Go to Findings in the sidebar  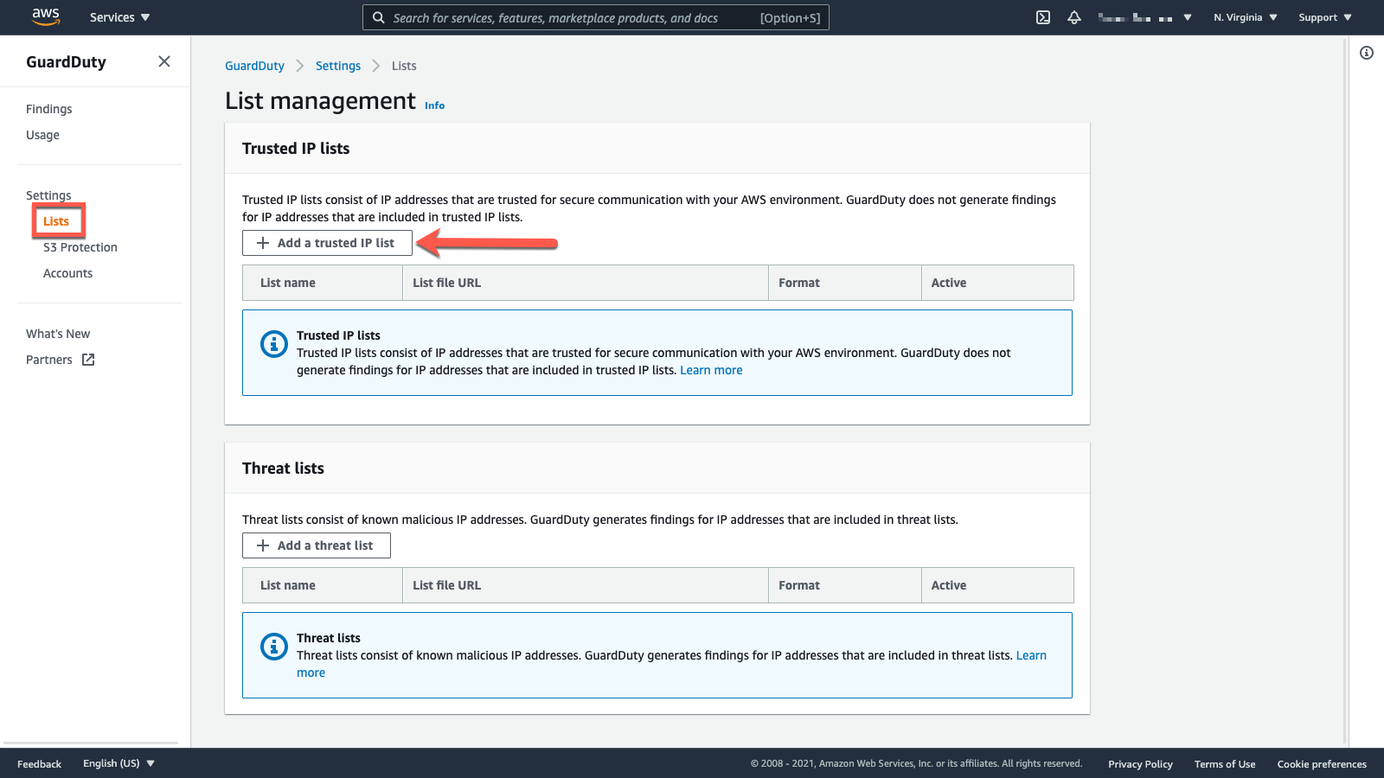click(x=49, y=109)
